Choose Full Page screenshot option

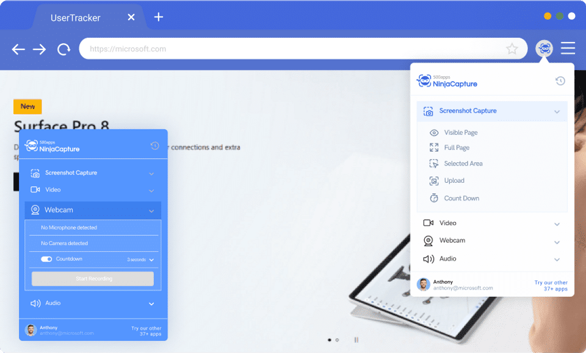457,148
